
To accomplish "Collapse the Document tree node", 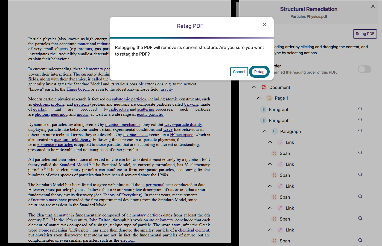I will 254,87.
